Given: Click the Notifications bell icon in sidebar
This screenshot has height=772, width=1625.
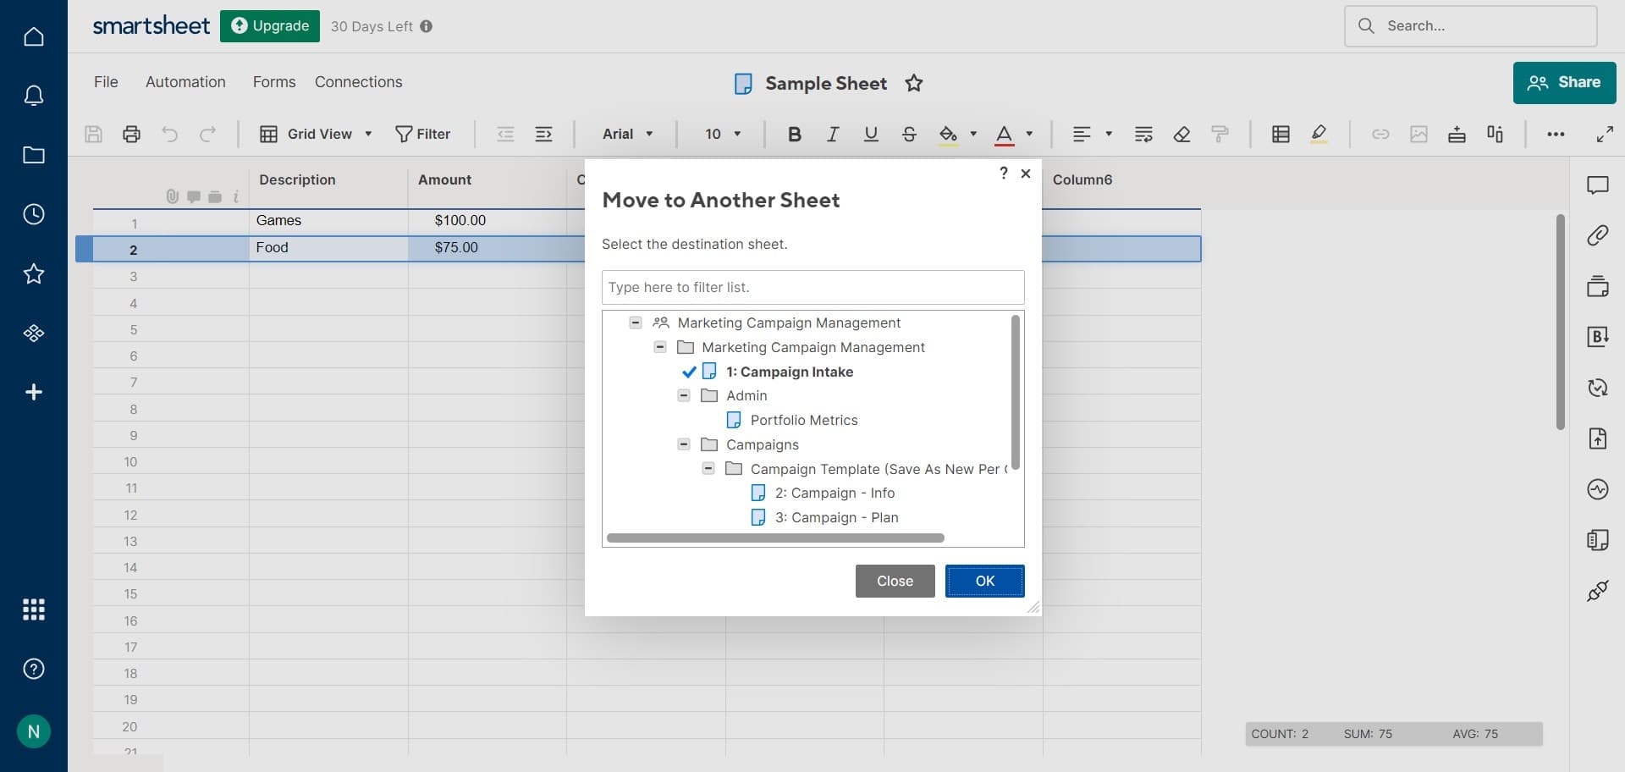Looking at the screenshot, I should pos(34,96).
